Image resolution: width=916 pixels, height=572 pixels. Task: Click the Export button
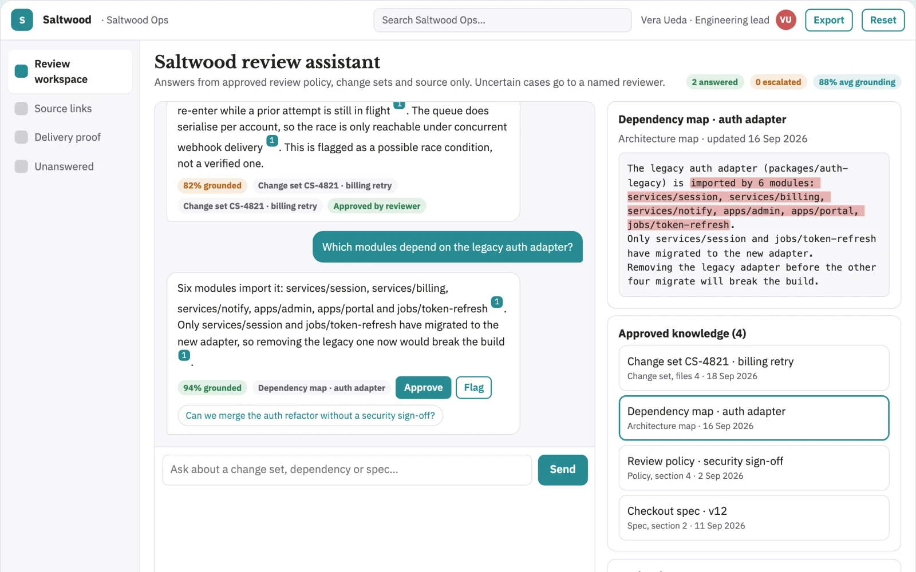[828, 20]
